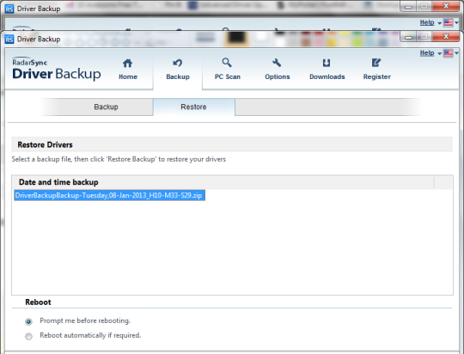Image resolution: width=464 pixels, height=354 pixels.
Task: Click the Restore Drivers heading
Action: coord(45,144)
